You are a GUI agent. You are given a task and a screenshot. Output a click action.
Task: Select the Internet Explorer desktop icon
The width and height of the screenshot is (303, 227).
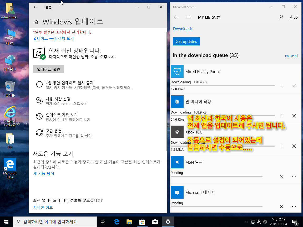pos(10,116)
